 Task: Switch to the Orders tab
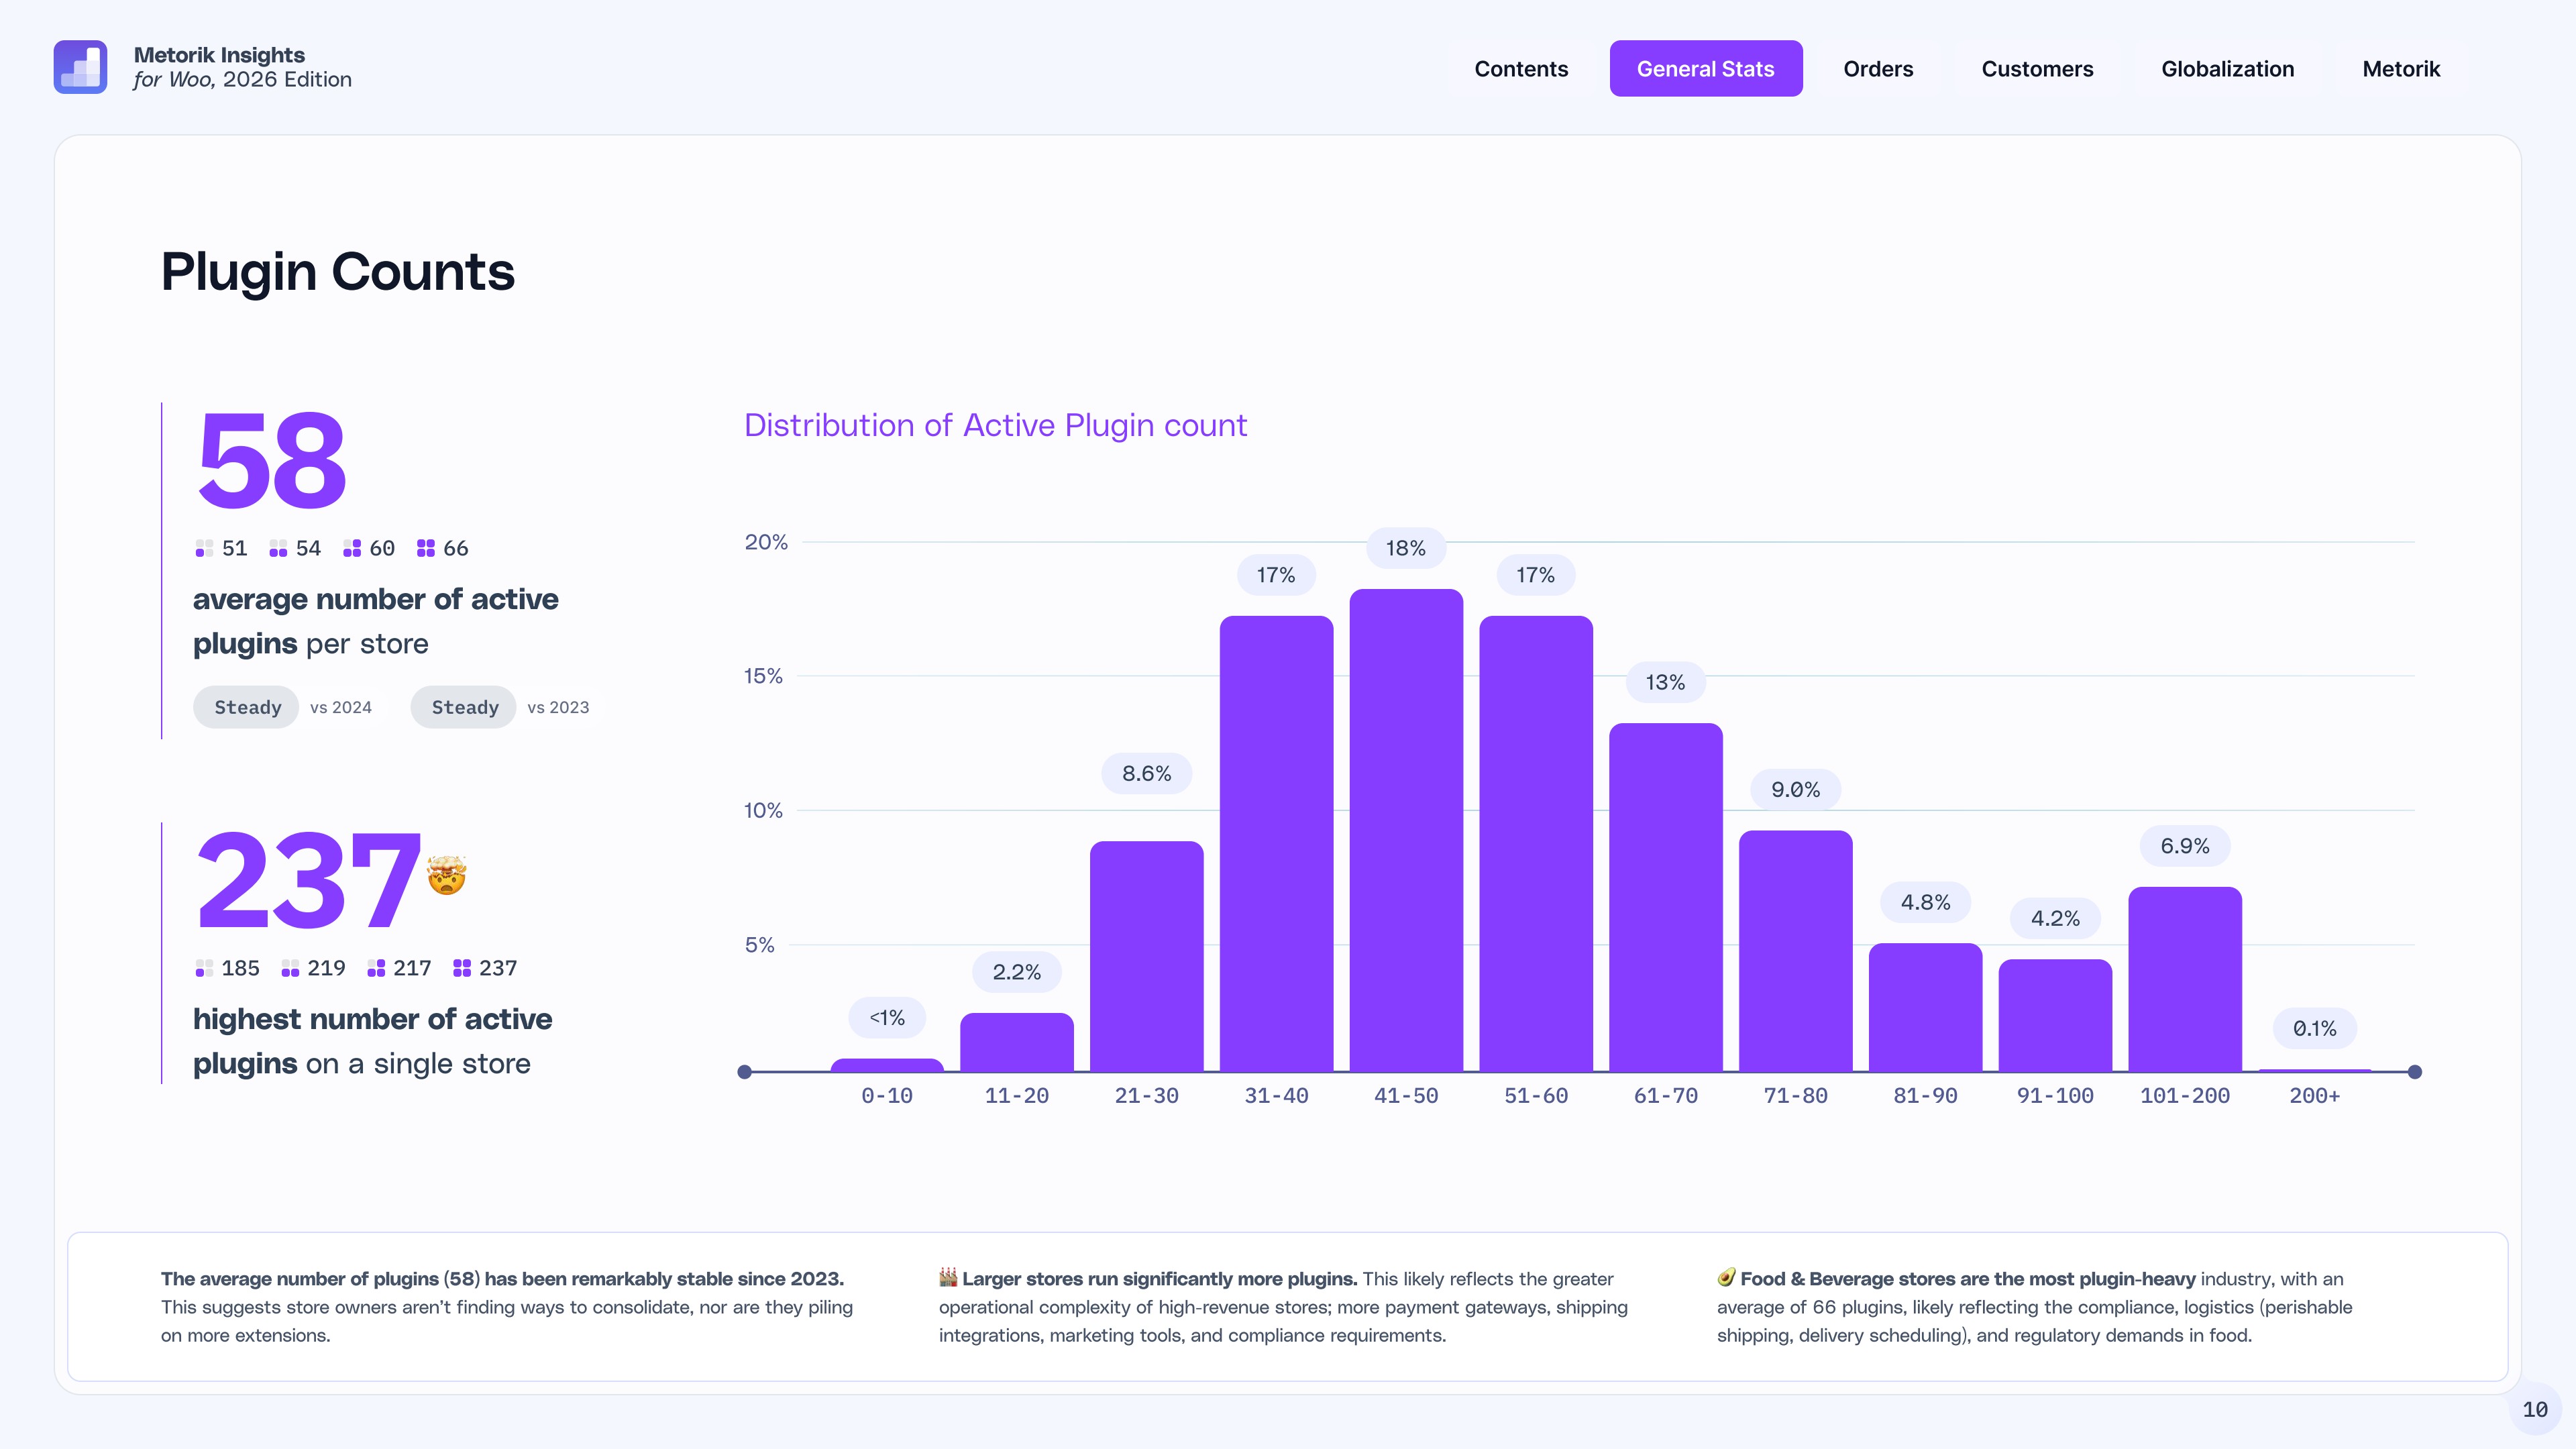1879,68
